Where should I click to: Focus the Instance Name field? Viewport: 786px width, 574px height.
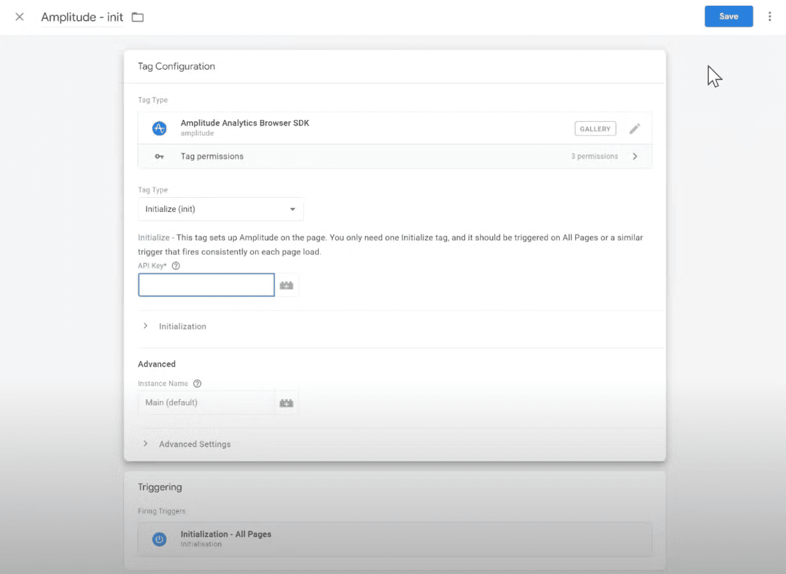(206, 402)
